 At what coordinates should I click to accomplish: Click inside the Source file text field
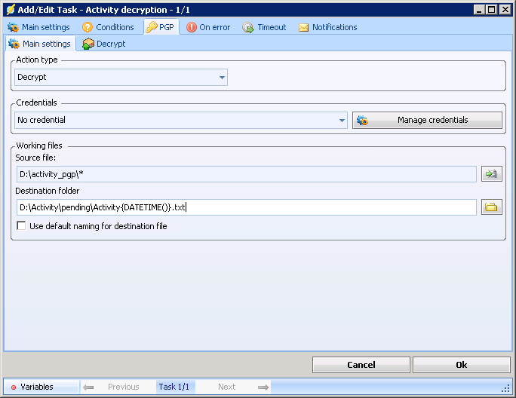[x=245, y=174]
